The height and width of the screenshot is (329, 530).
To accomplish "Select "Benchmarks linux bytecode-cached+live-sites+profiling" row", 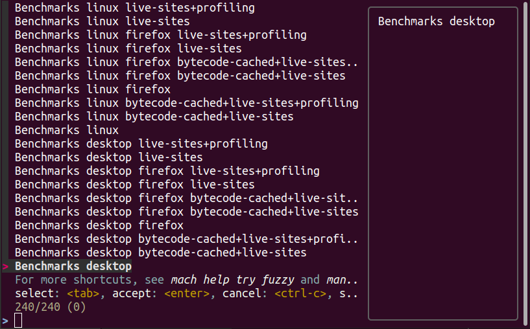I will pyautogui.click(x=186, y=103).
